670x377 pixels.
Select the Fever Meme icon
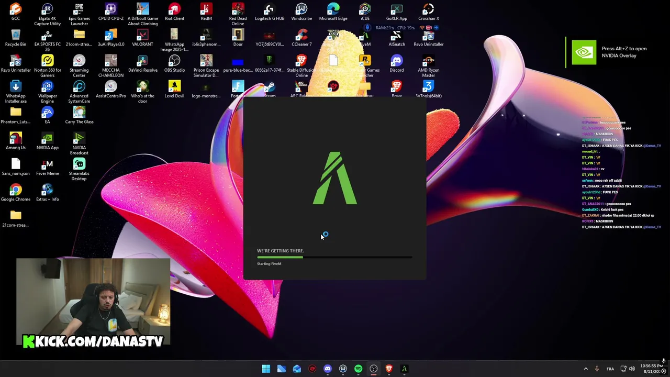(x=47, y=167)
